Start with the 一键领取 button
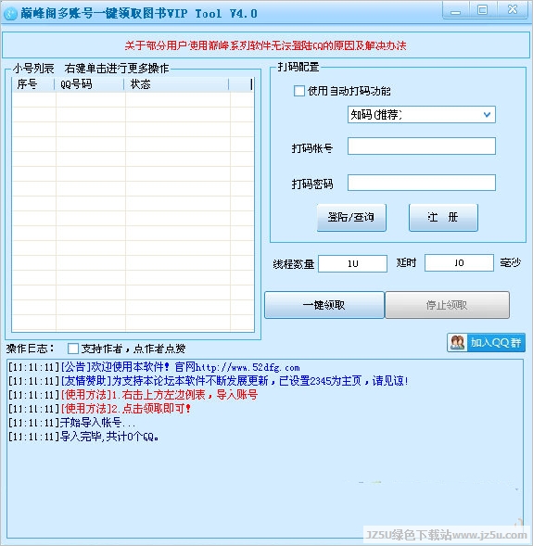The width and height of the screenshot is (533, 546). (x=324, y=305)
